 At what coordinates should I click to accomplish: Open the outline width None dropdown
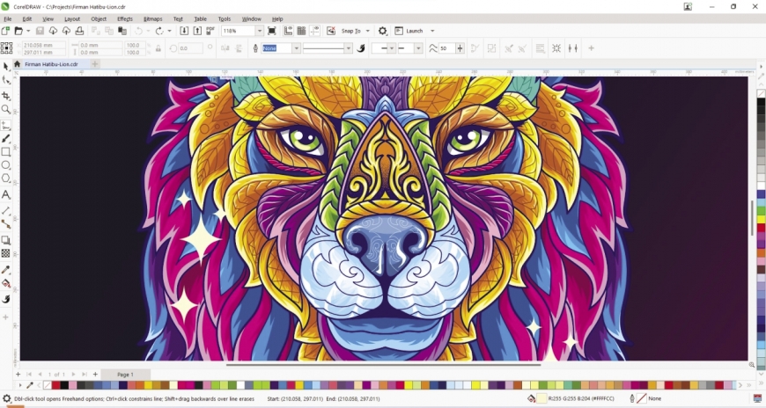[x=296, y=47]
